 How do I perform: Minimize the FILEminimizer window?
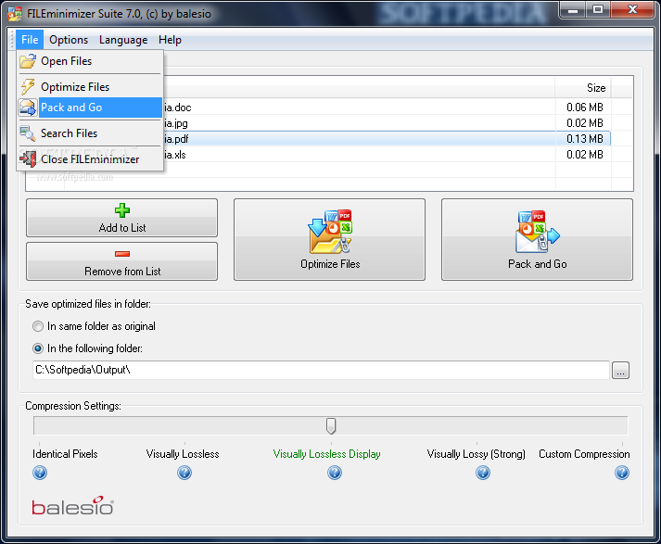pos(573,10)
